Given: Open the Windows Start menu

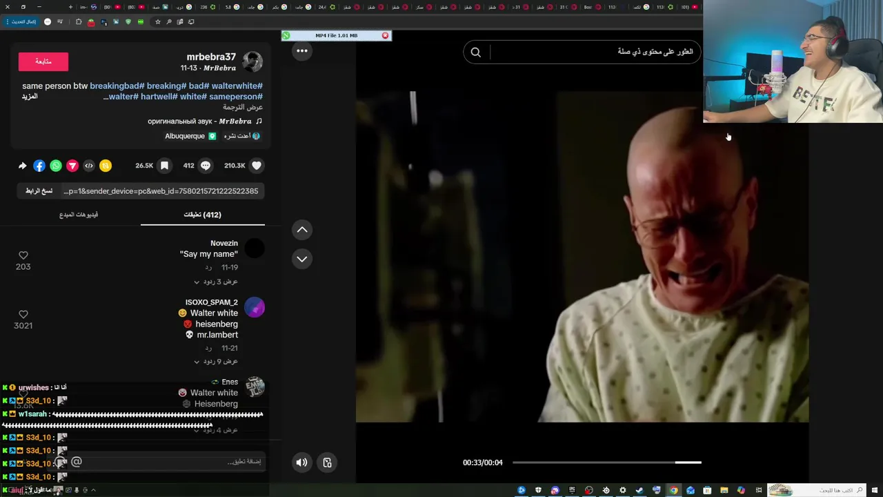Looking at the screenshot, I should (874, 490).
